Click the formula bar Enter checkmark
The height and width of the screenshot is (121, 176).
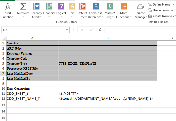(x=91, y=30)
